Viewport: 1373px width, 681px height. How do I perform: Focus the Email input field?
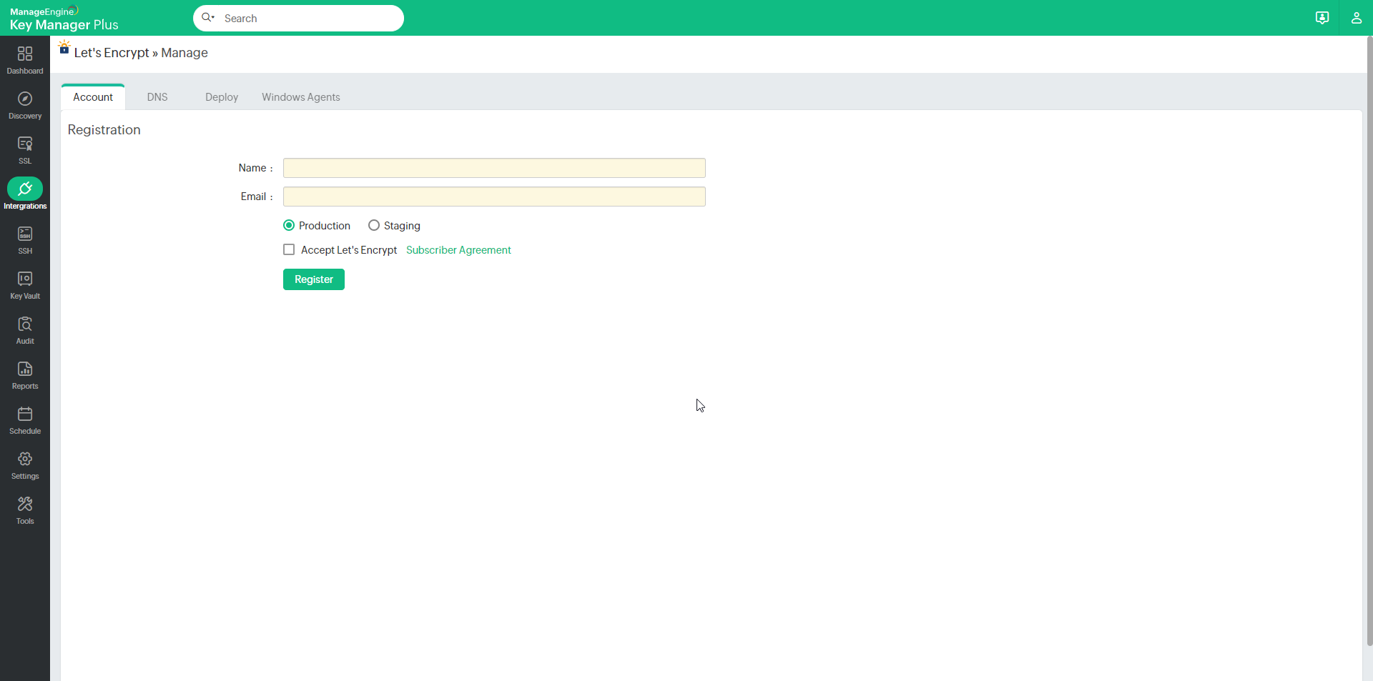point(494,197)
